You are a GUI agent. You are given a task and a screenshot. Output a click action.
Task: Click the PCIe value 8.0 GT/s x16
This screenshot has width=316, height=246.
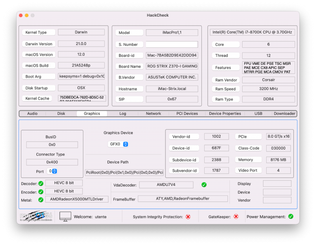click(x=278, y=136)
